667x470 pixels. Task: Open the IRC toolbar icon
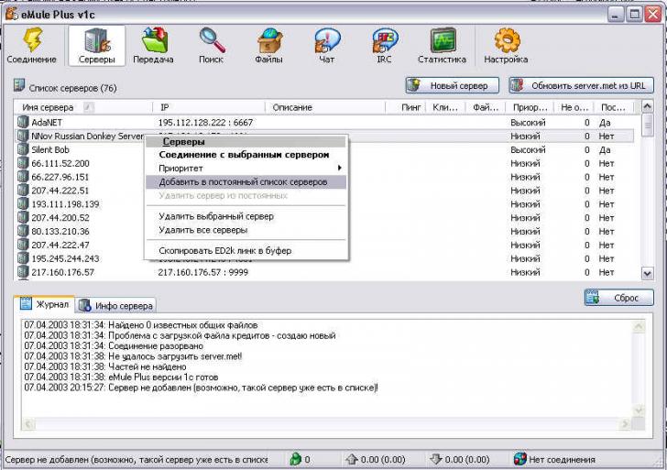point(384,42)
